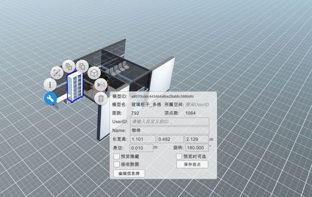The height and width of the screenshot is (197, 312).
Task: Click the blue wrench settings icon
Action: [50, 98]
